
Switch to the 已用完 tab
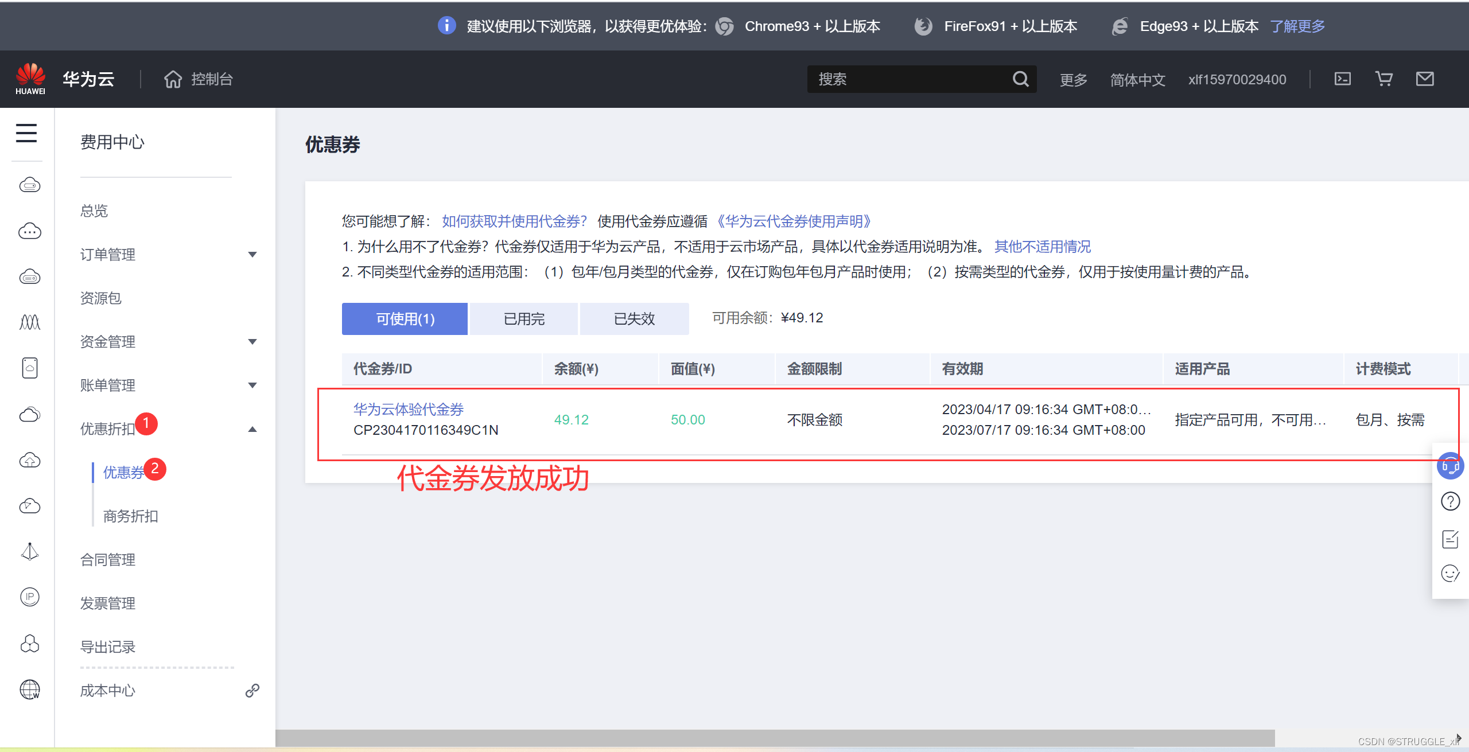[523, 319]
